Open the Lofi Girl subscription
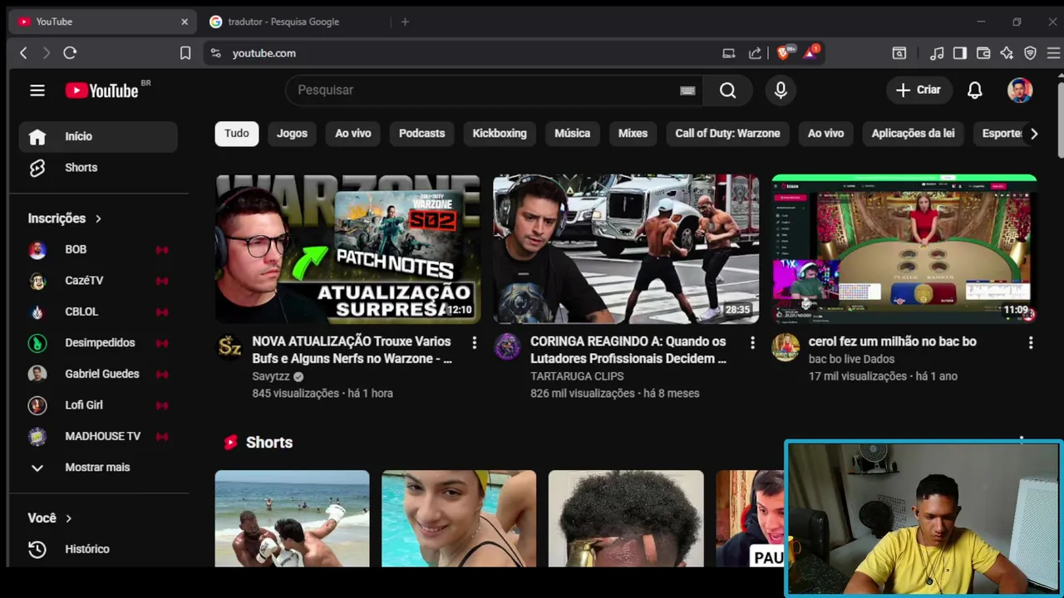1064x598 pixels. tap(98, 405)
